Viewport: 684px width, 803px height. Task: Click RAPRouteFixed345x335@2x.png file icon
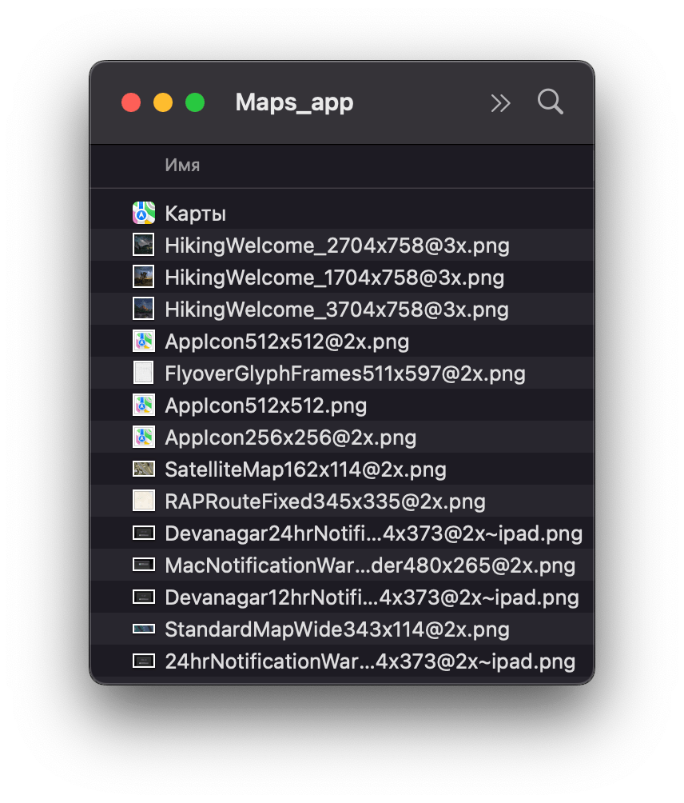[144, 501]
